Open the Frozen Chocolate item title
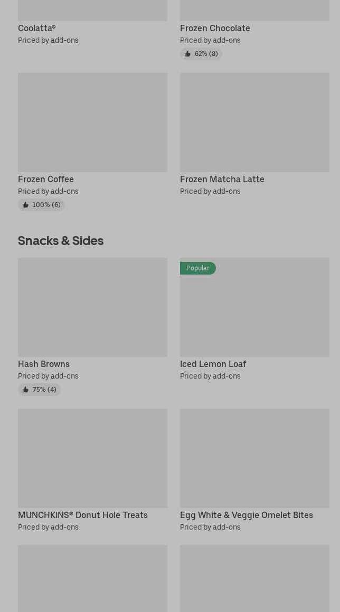This screenshot has width=340, height=612. click(215, 29)
